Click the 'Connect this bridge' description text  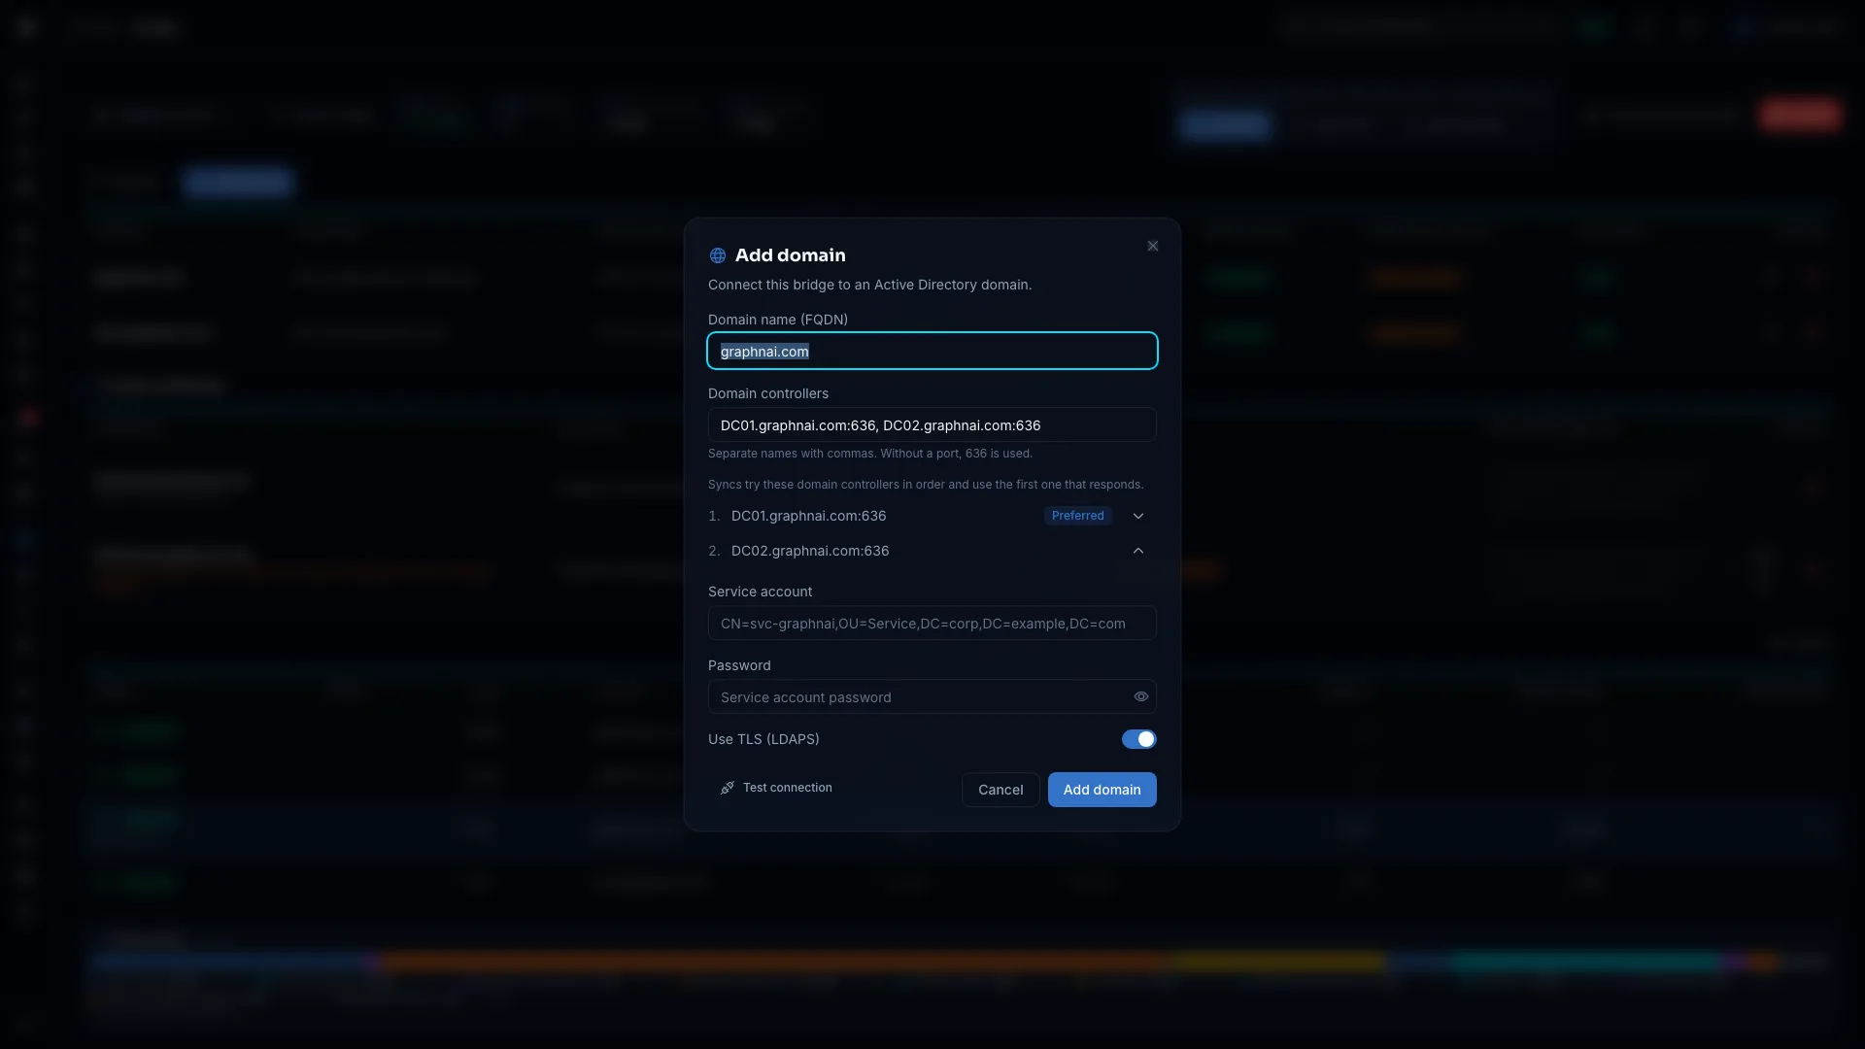(869, 285)
